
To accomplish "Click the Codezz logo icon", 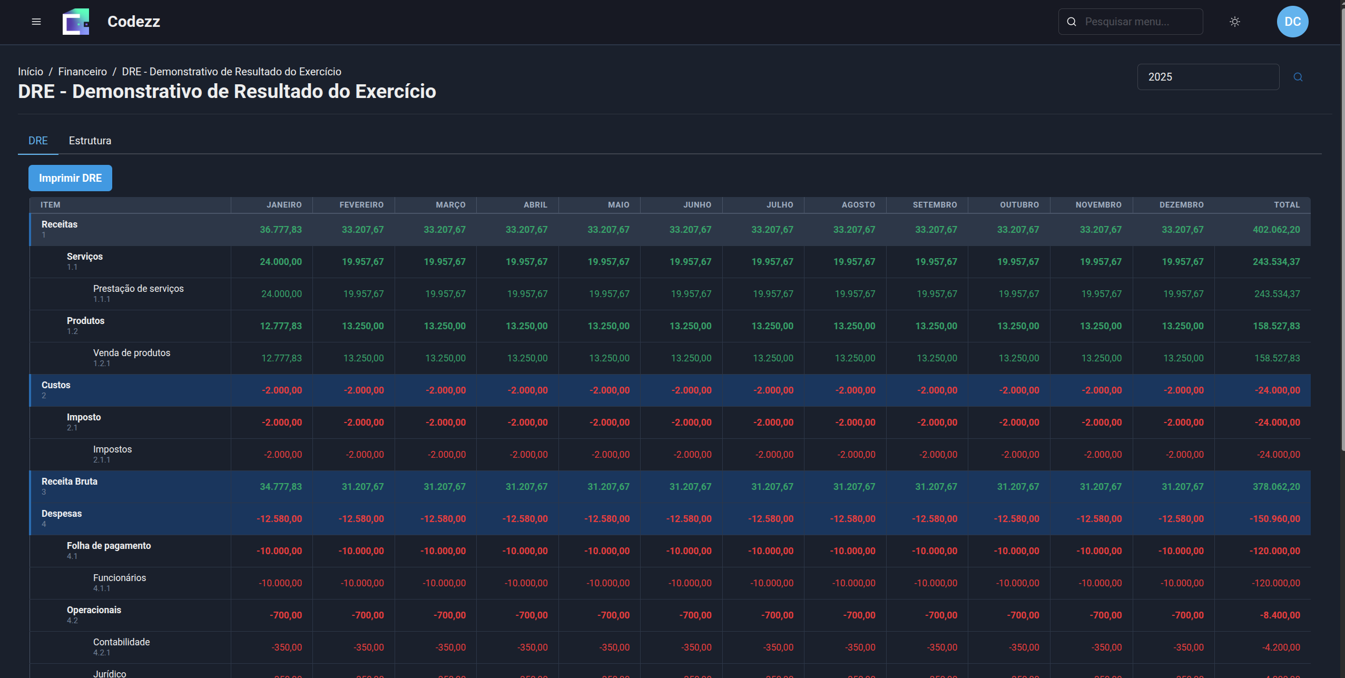I will click(76, 22).
